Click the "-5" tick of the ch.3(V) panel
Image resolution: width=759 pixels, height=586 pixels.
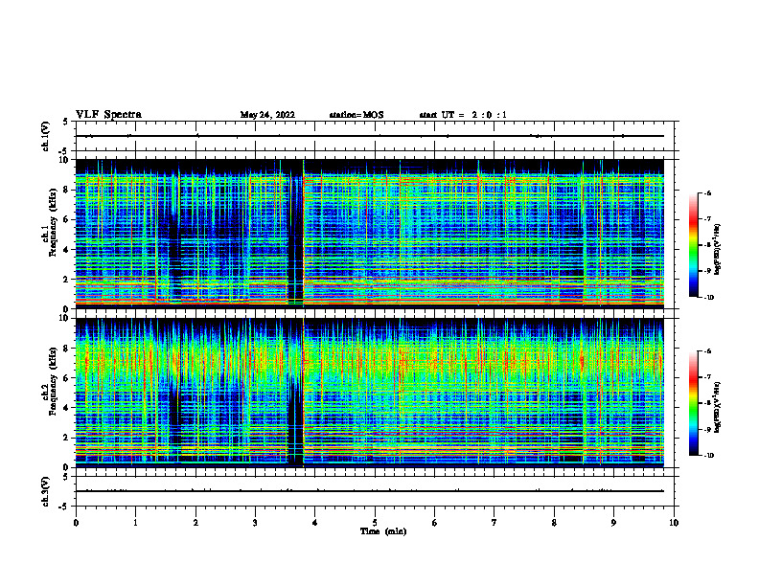click(x=64, y=507)
